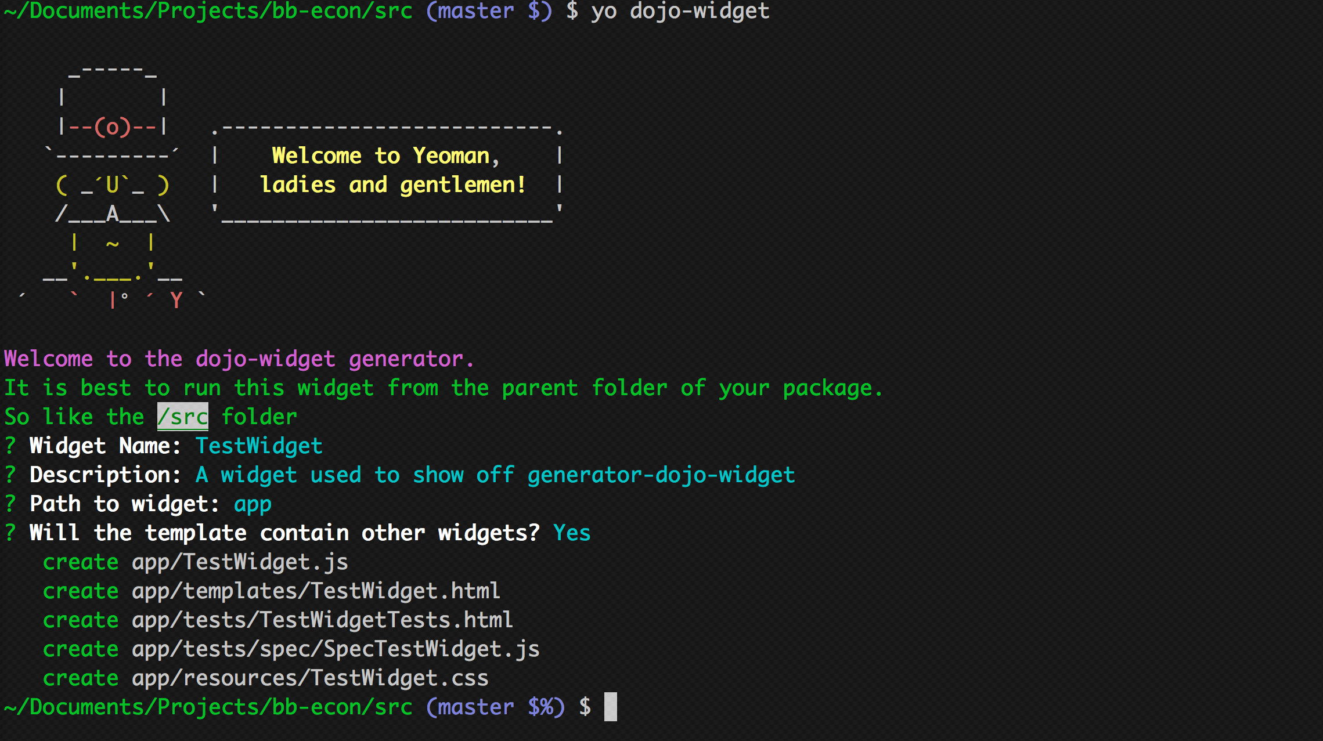
Task: Click the question mark before Description
Action: click(10, 475)
